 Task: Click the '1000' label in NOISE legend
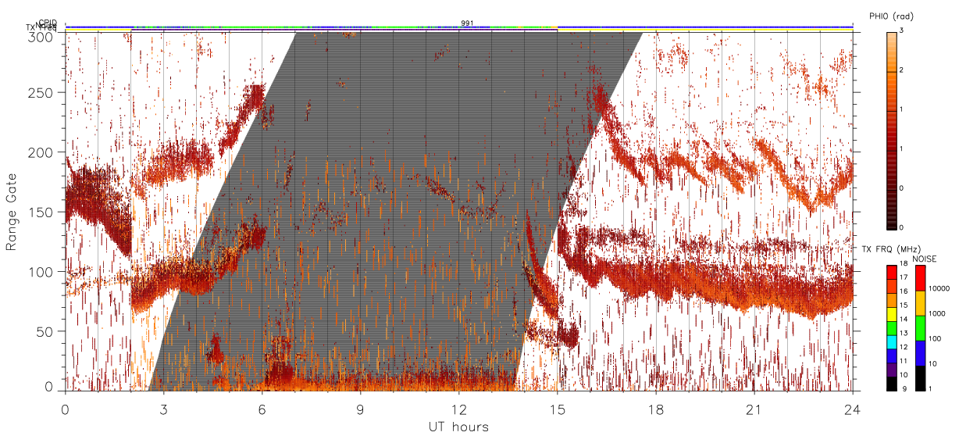point(938,313)
